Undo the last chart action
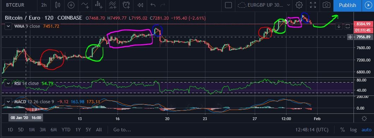This screenshot has width=374, height=138. coord(153,5)
